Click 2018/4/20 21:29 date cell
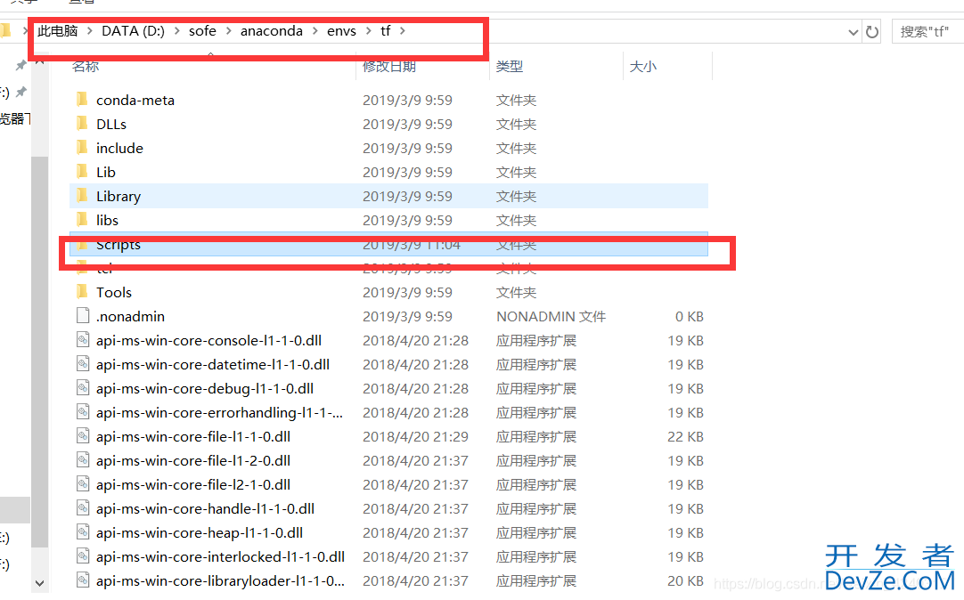964x600 pixels. pyautogui.click(x=415, y=436)
